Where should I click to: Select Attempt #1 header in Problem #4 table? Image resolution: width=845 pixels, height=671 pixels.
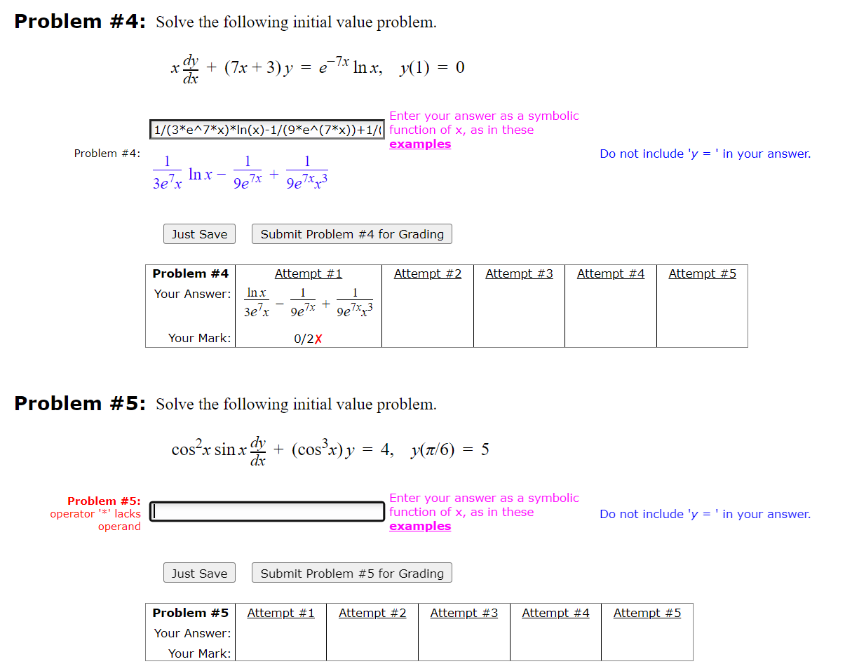[x=309, y=273]
